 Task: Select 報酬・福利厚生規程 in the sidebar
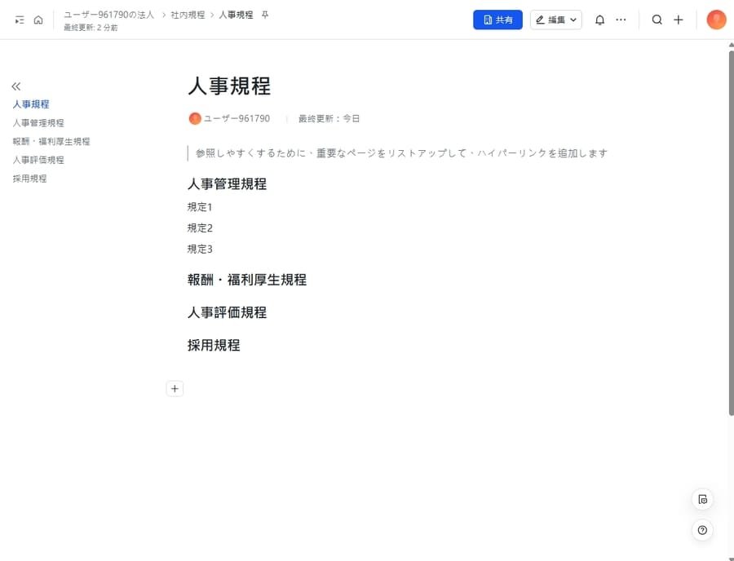(51, 140)
